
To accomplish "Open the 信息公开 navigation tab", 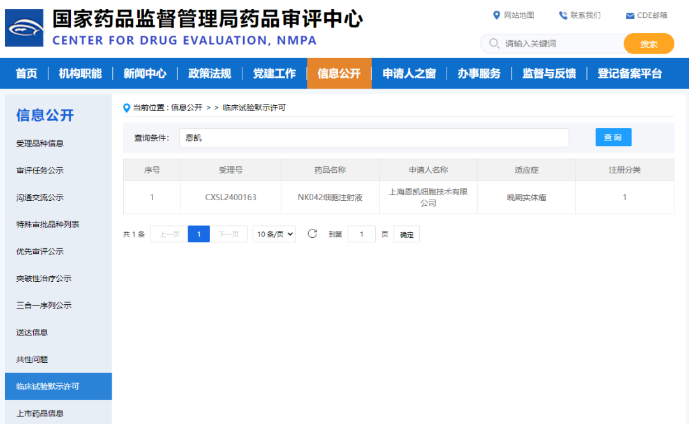I will point(339,73).
